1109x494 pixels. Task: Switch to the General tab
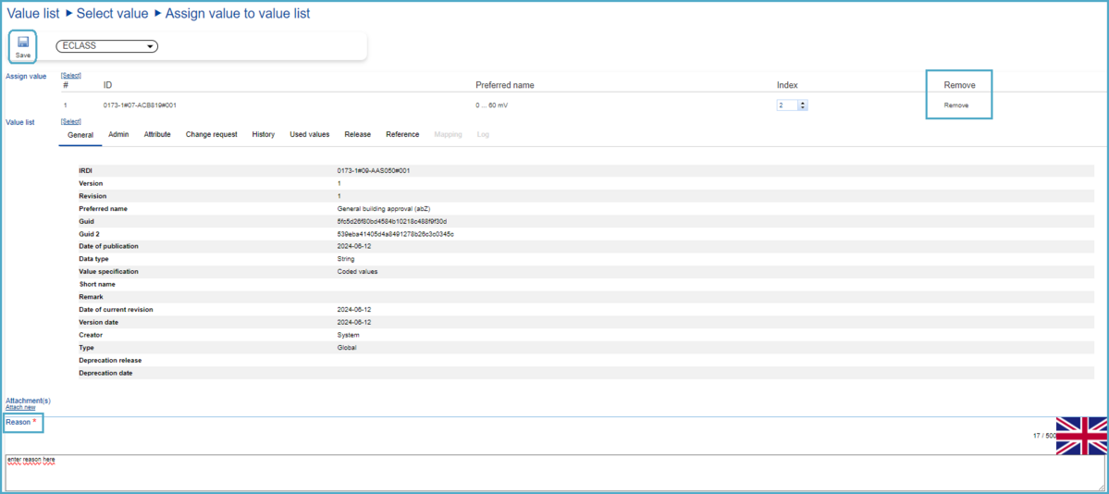click(80, 135)
